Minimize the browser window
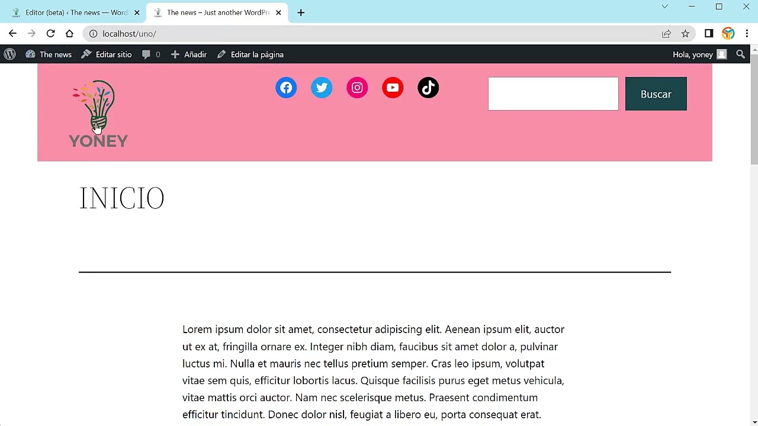The image size is (758, 426). 692,7
